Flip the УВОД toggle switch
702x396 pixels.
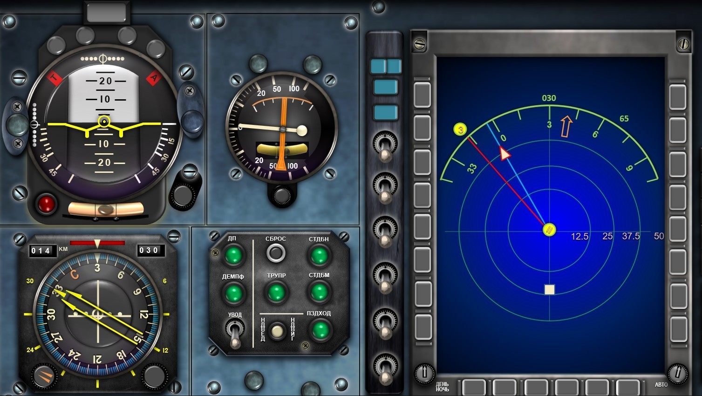234,335
